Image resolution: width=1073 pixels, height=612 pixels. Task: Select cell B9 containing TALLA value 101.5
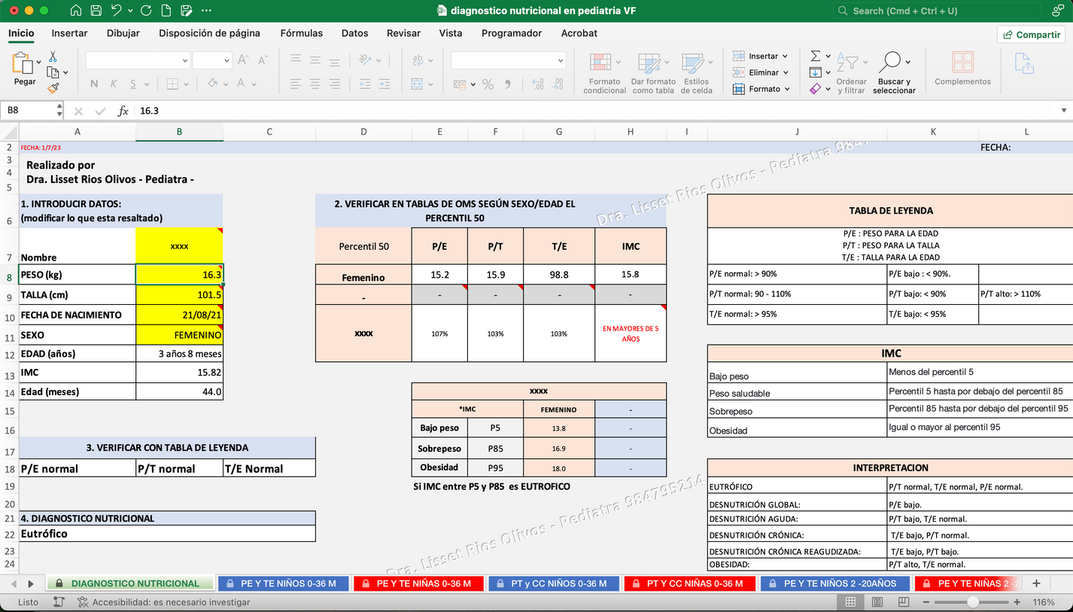[x=179, y=294]
